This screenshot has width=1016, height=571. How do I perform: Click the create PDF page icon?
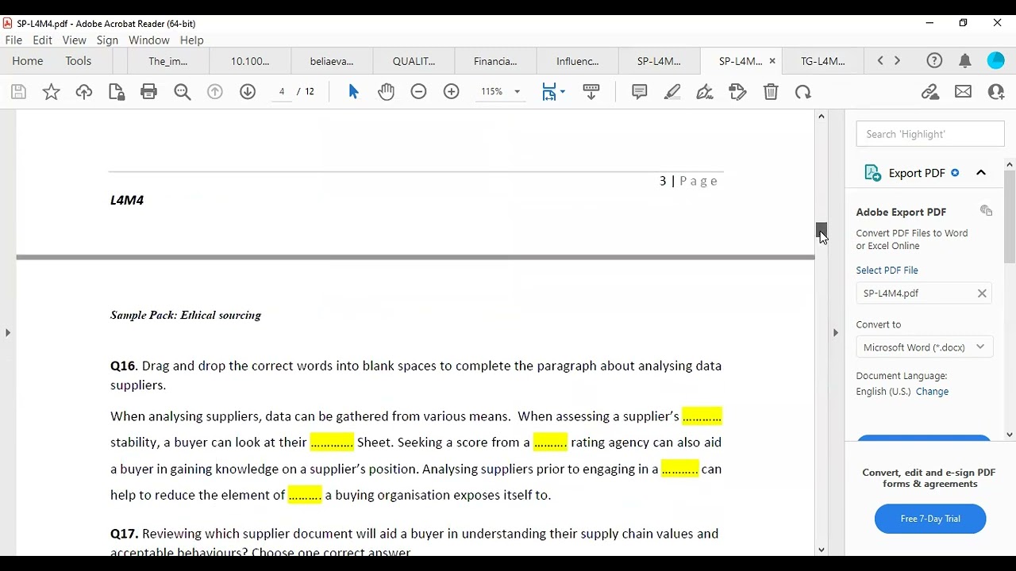pos(117,92)
